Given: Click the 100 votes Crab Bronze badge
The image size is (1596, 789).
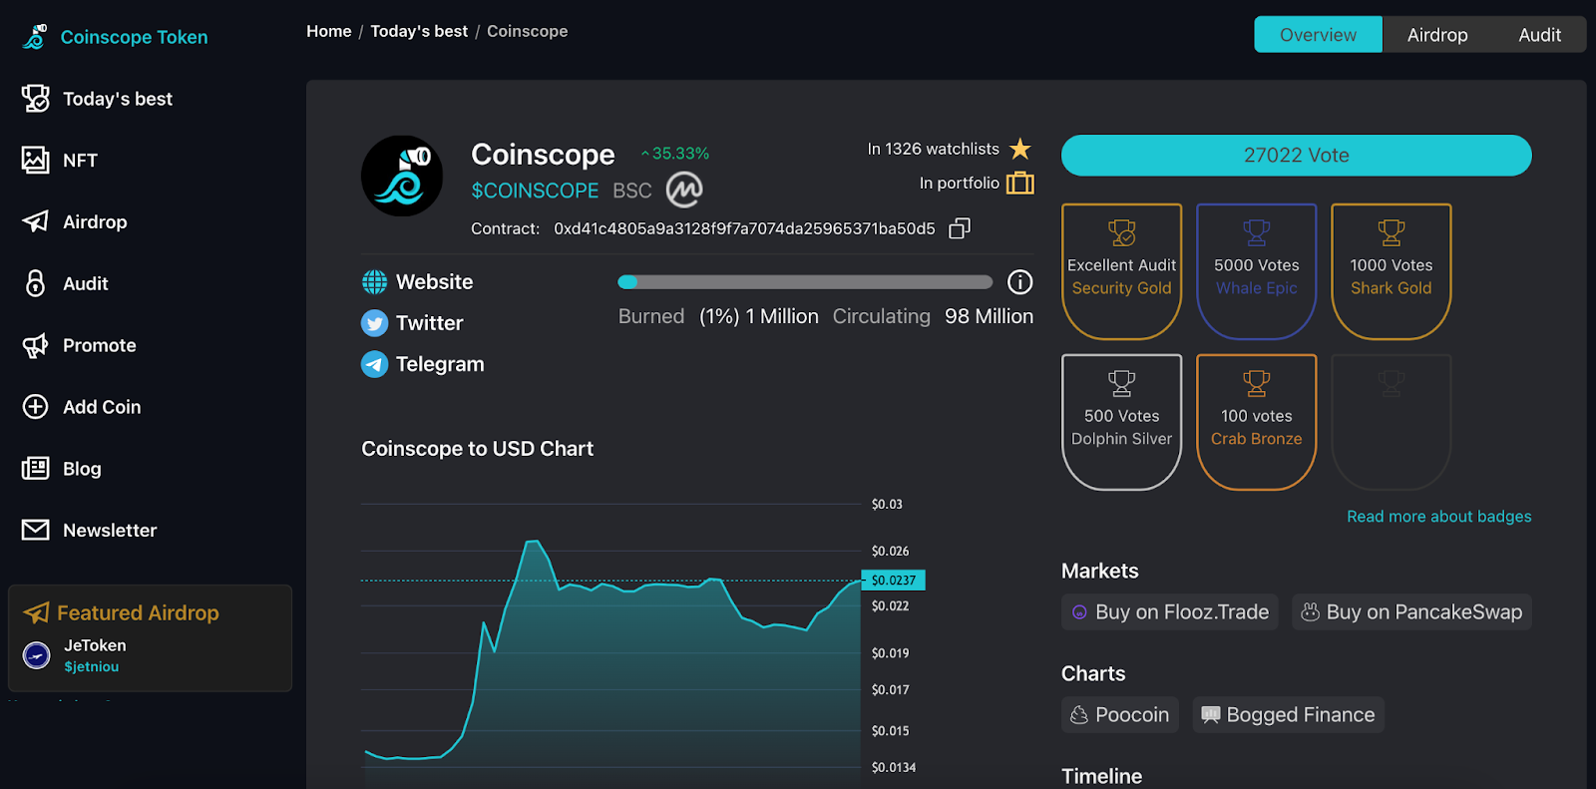Looking at the screenshot, I should click(1257, 422).
